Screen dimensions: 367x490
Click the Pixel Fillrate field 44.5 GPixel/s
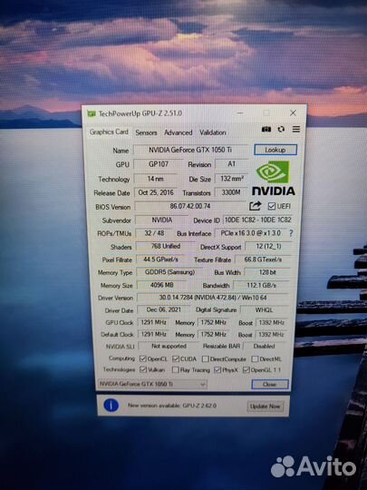pyautogui.click(x=160, y=260)
